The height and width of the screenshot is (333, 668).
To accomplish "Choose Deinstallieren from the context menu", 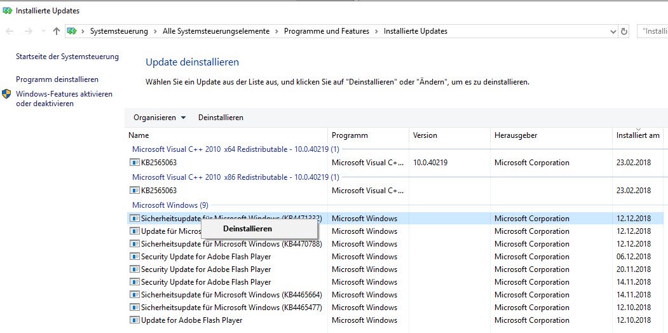I will (x=247, y=229).
